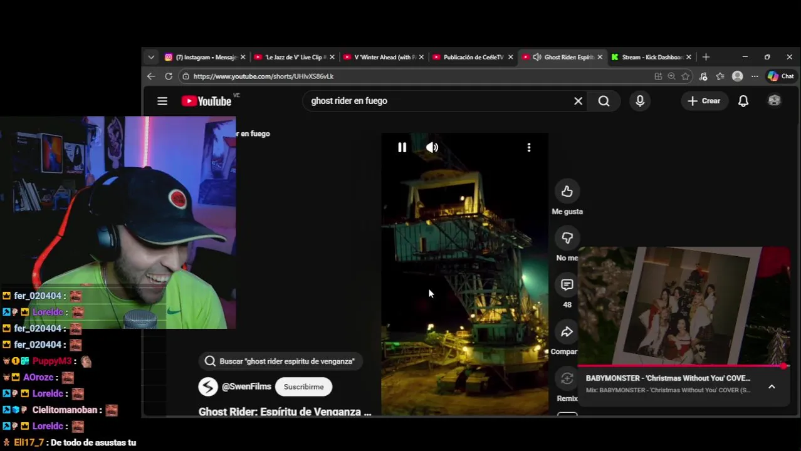Click the BABYMONSTER 'Christmas Without You' COVE... title
The width and height of the screenshot is (801, 451).
click(x=667, y=378)
